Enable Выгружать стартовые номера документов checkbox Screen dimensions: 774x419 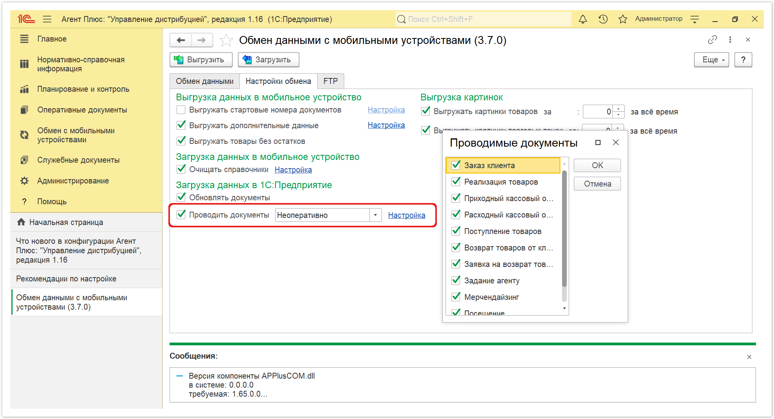(181, 110)
